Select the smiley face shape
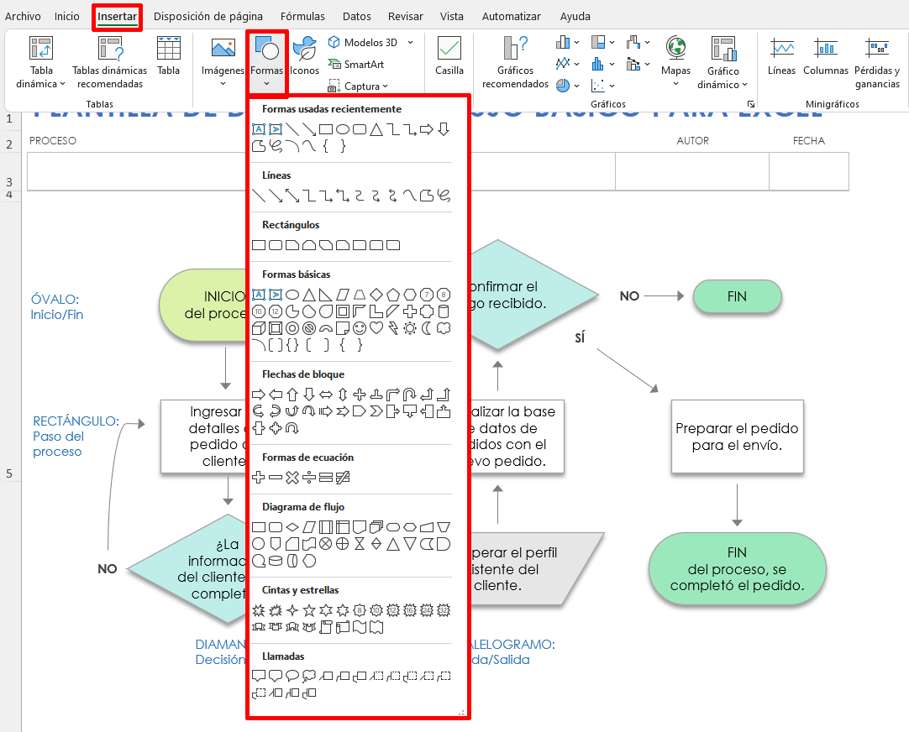This screenshot has height=732, width=909. (x=360, y=328)
